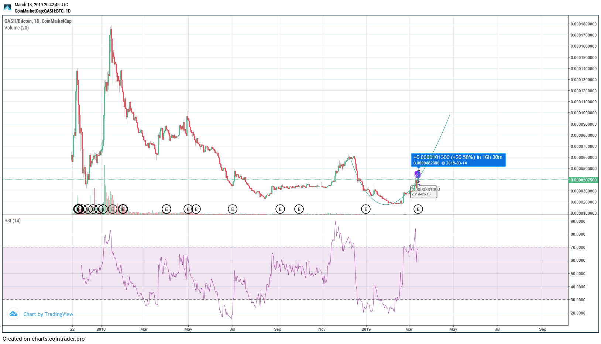Click the cloud icon beside Chart by TradingView

pyautogui.click(x=14, y=314)
